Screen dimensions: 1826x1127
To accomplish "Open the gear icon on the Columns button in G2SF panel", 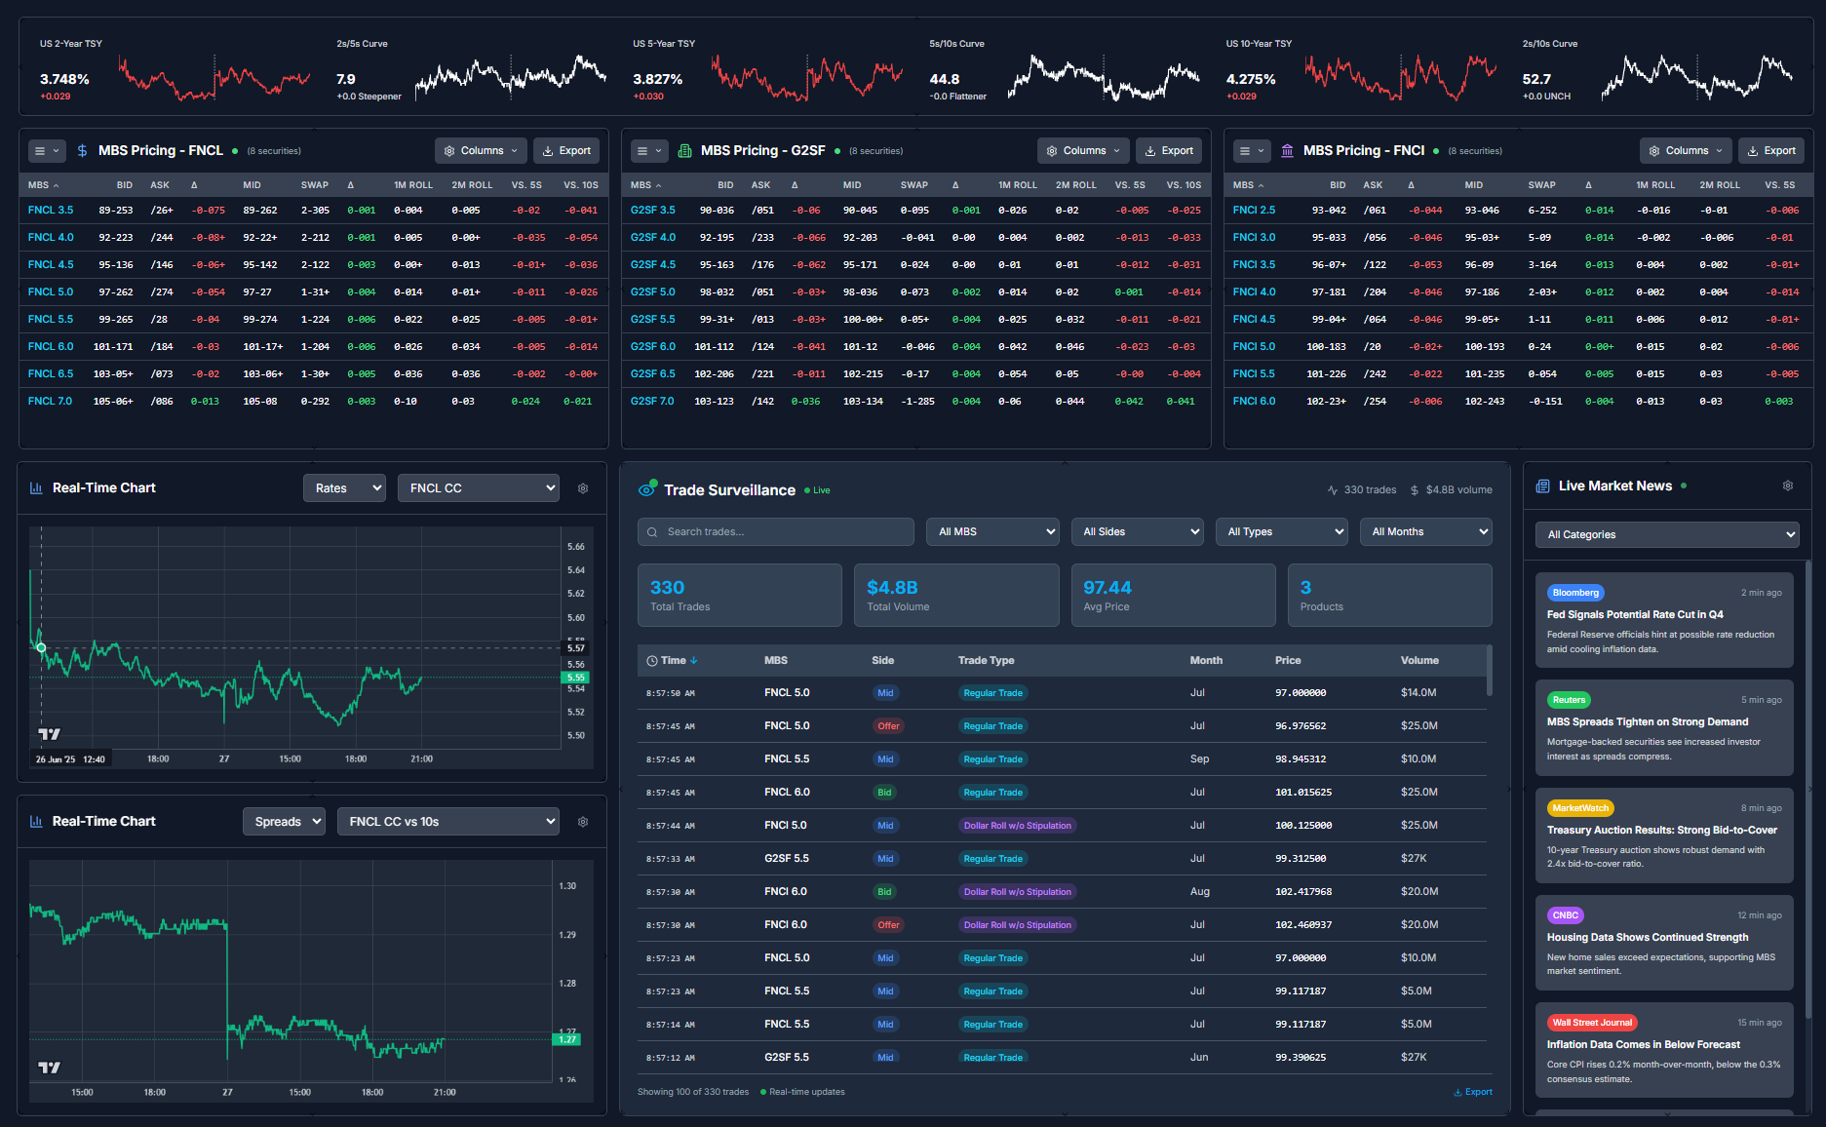I will 1051,150.
